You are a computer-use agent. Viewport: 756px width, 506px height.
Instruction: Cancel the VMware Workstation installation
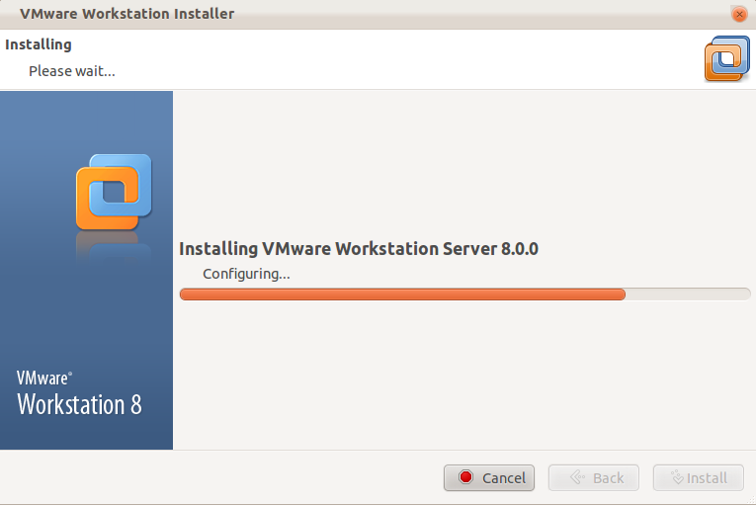click(x=489, y=477)
